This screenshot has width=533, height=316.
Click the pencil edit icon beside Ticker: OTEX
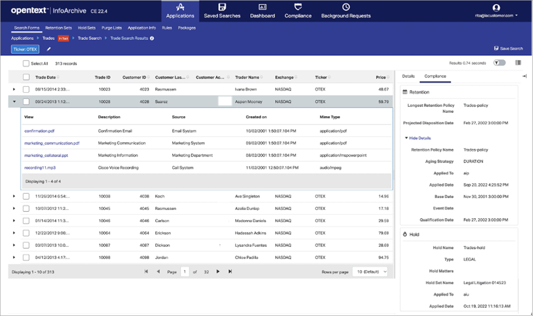(x=48, y=49)
